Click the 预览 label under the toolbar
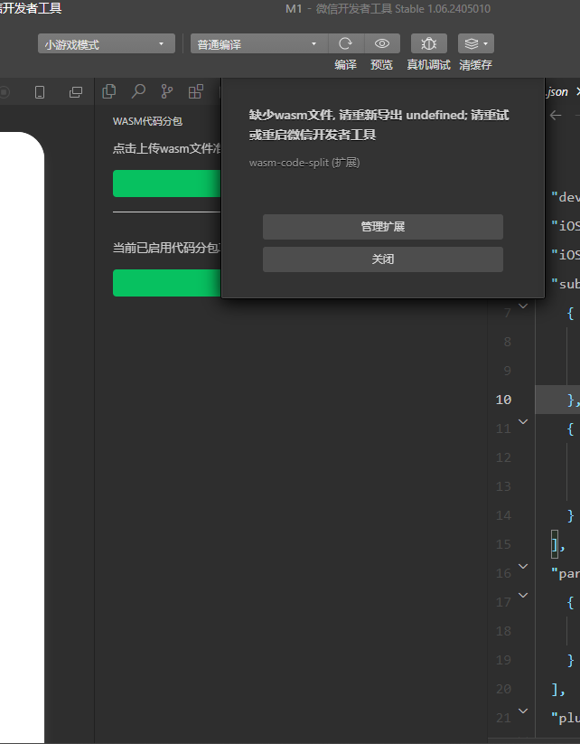580x744 pixels. 382,65
